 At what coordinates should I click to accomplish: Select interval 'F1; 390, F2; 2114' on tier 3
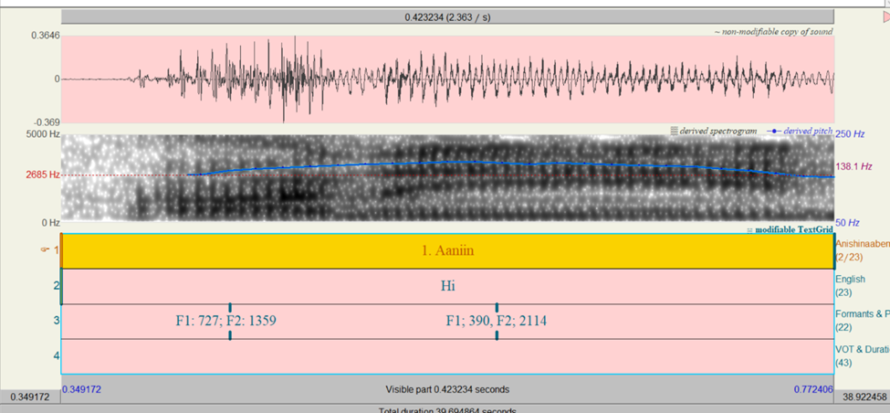pos(363,322)
